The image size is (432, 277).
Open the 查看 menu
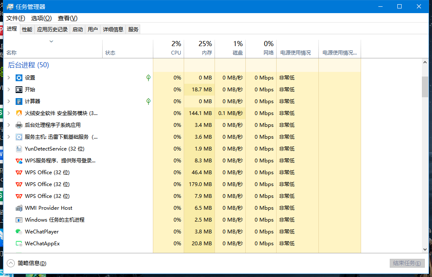(67, 18)
